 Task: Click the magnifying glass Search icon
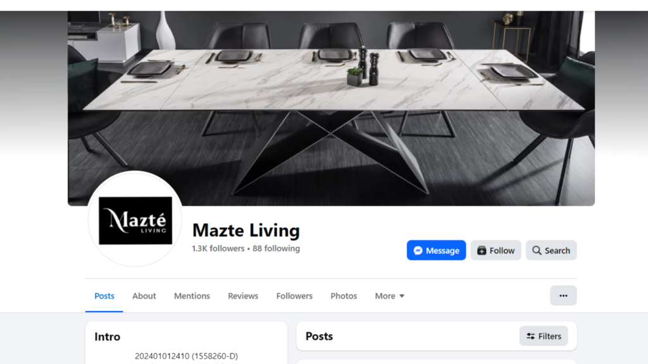[537, 250]
